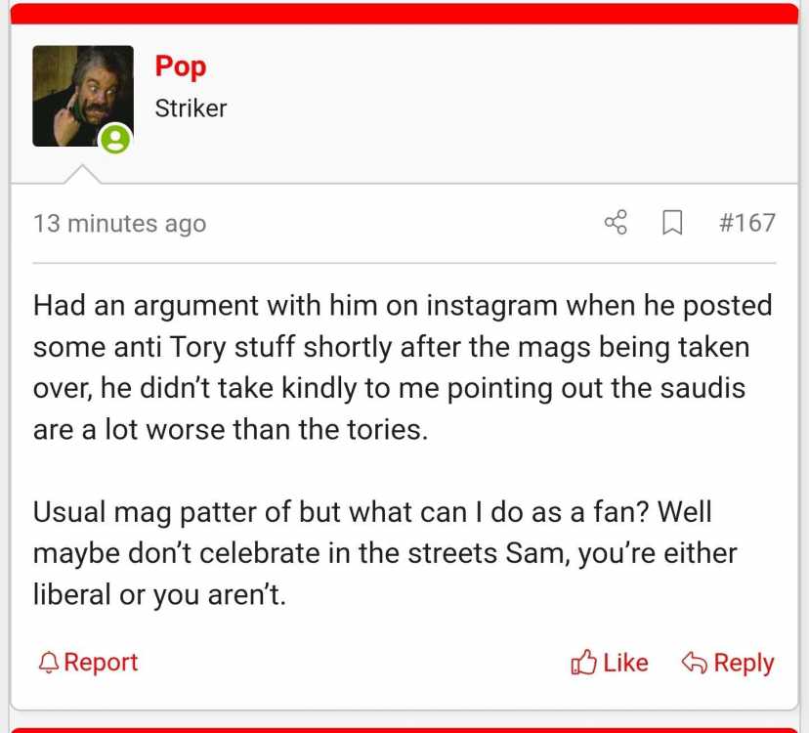The width and height of the screenshot is (809, 733).
Task: Open the user profile named Pop
Action: (x=181, y=67)
